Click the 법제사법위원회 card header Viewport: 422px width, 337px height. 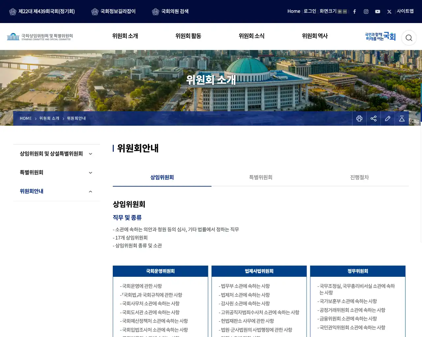[259, 271]
